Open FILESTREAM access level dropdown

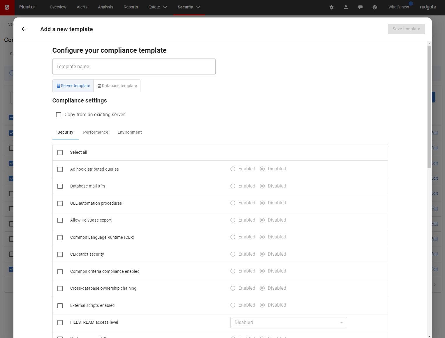coord(289,323)
